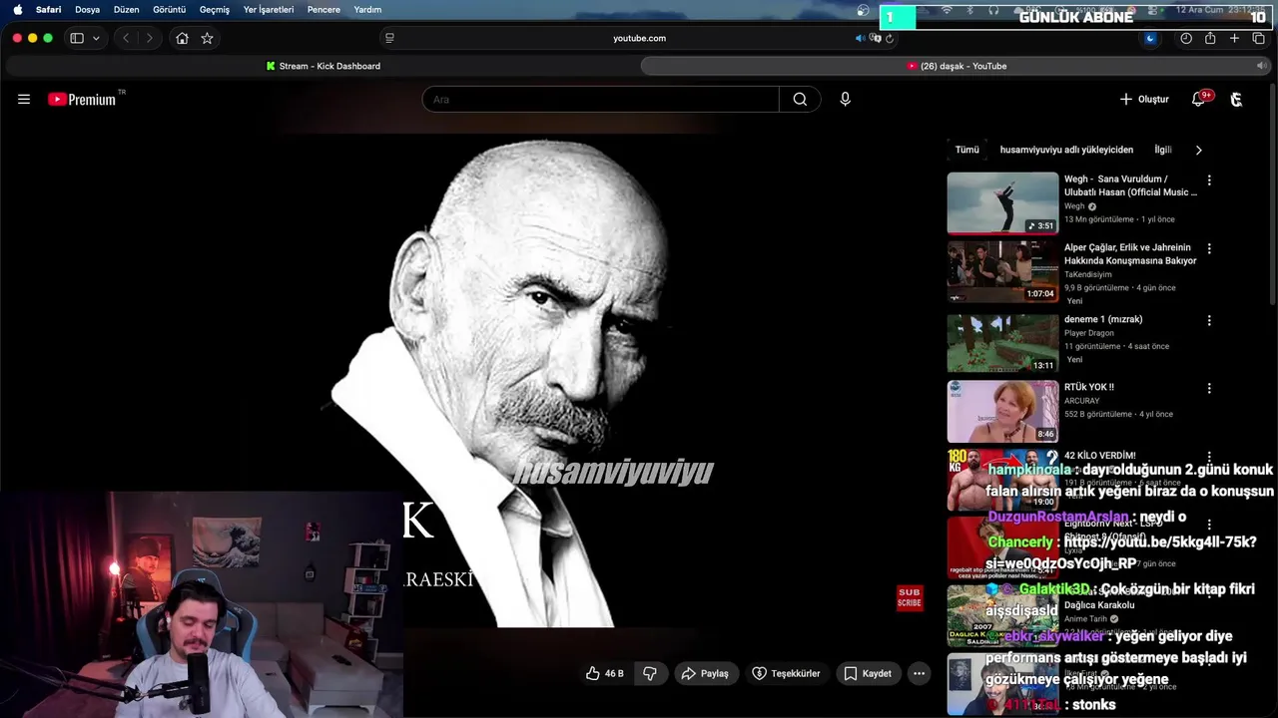Go back in Safari history

(x=126, y=38)
